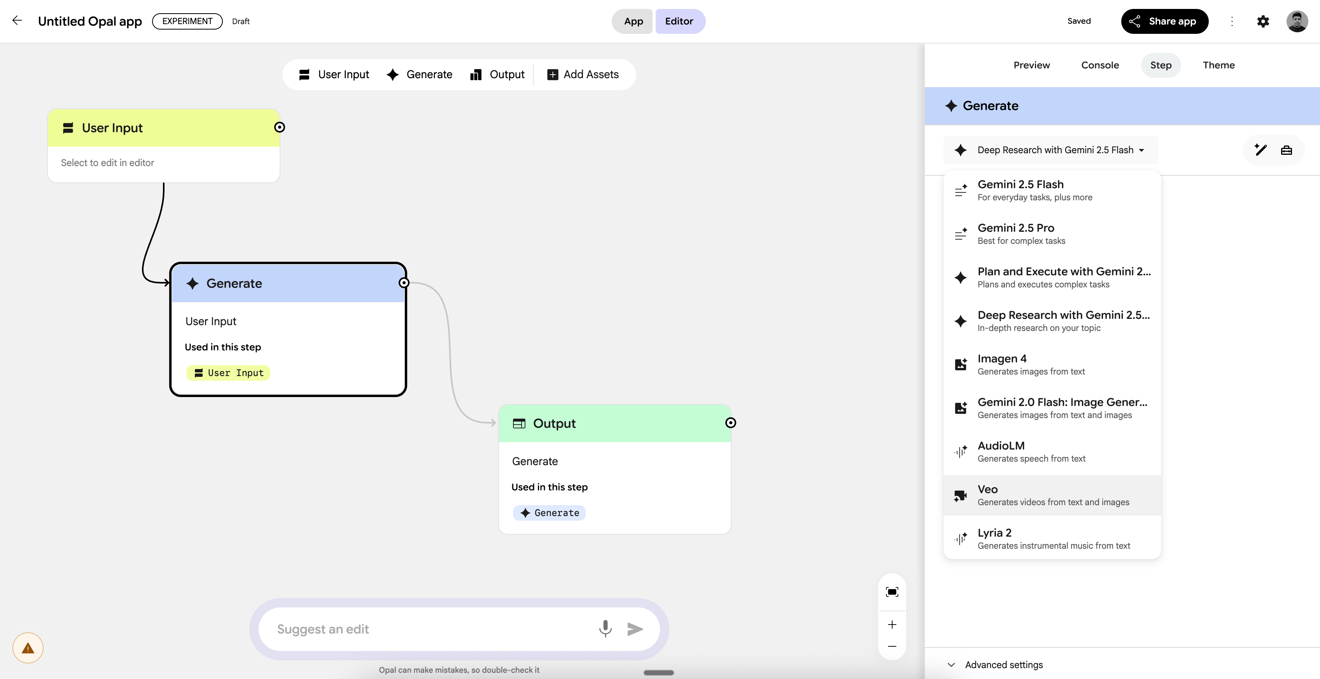This screenshot has width=1320, height=679.
Task: Click the Add Assets button
Action: (x=583, y=74)
